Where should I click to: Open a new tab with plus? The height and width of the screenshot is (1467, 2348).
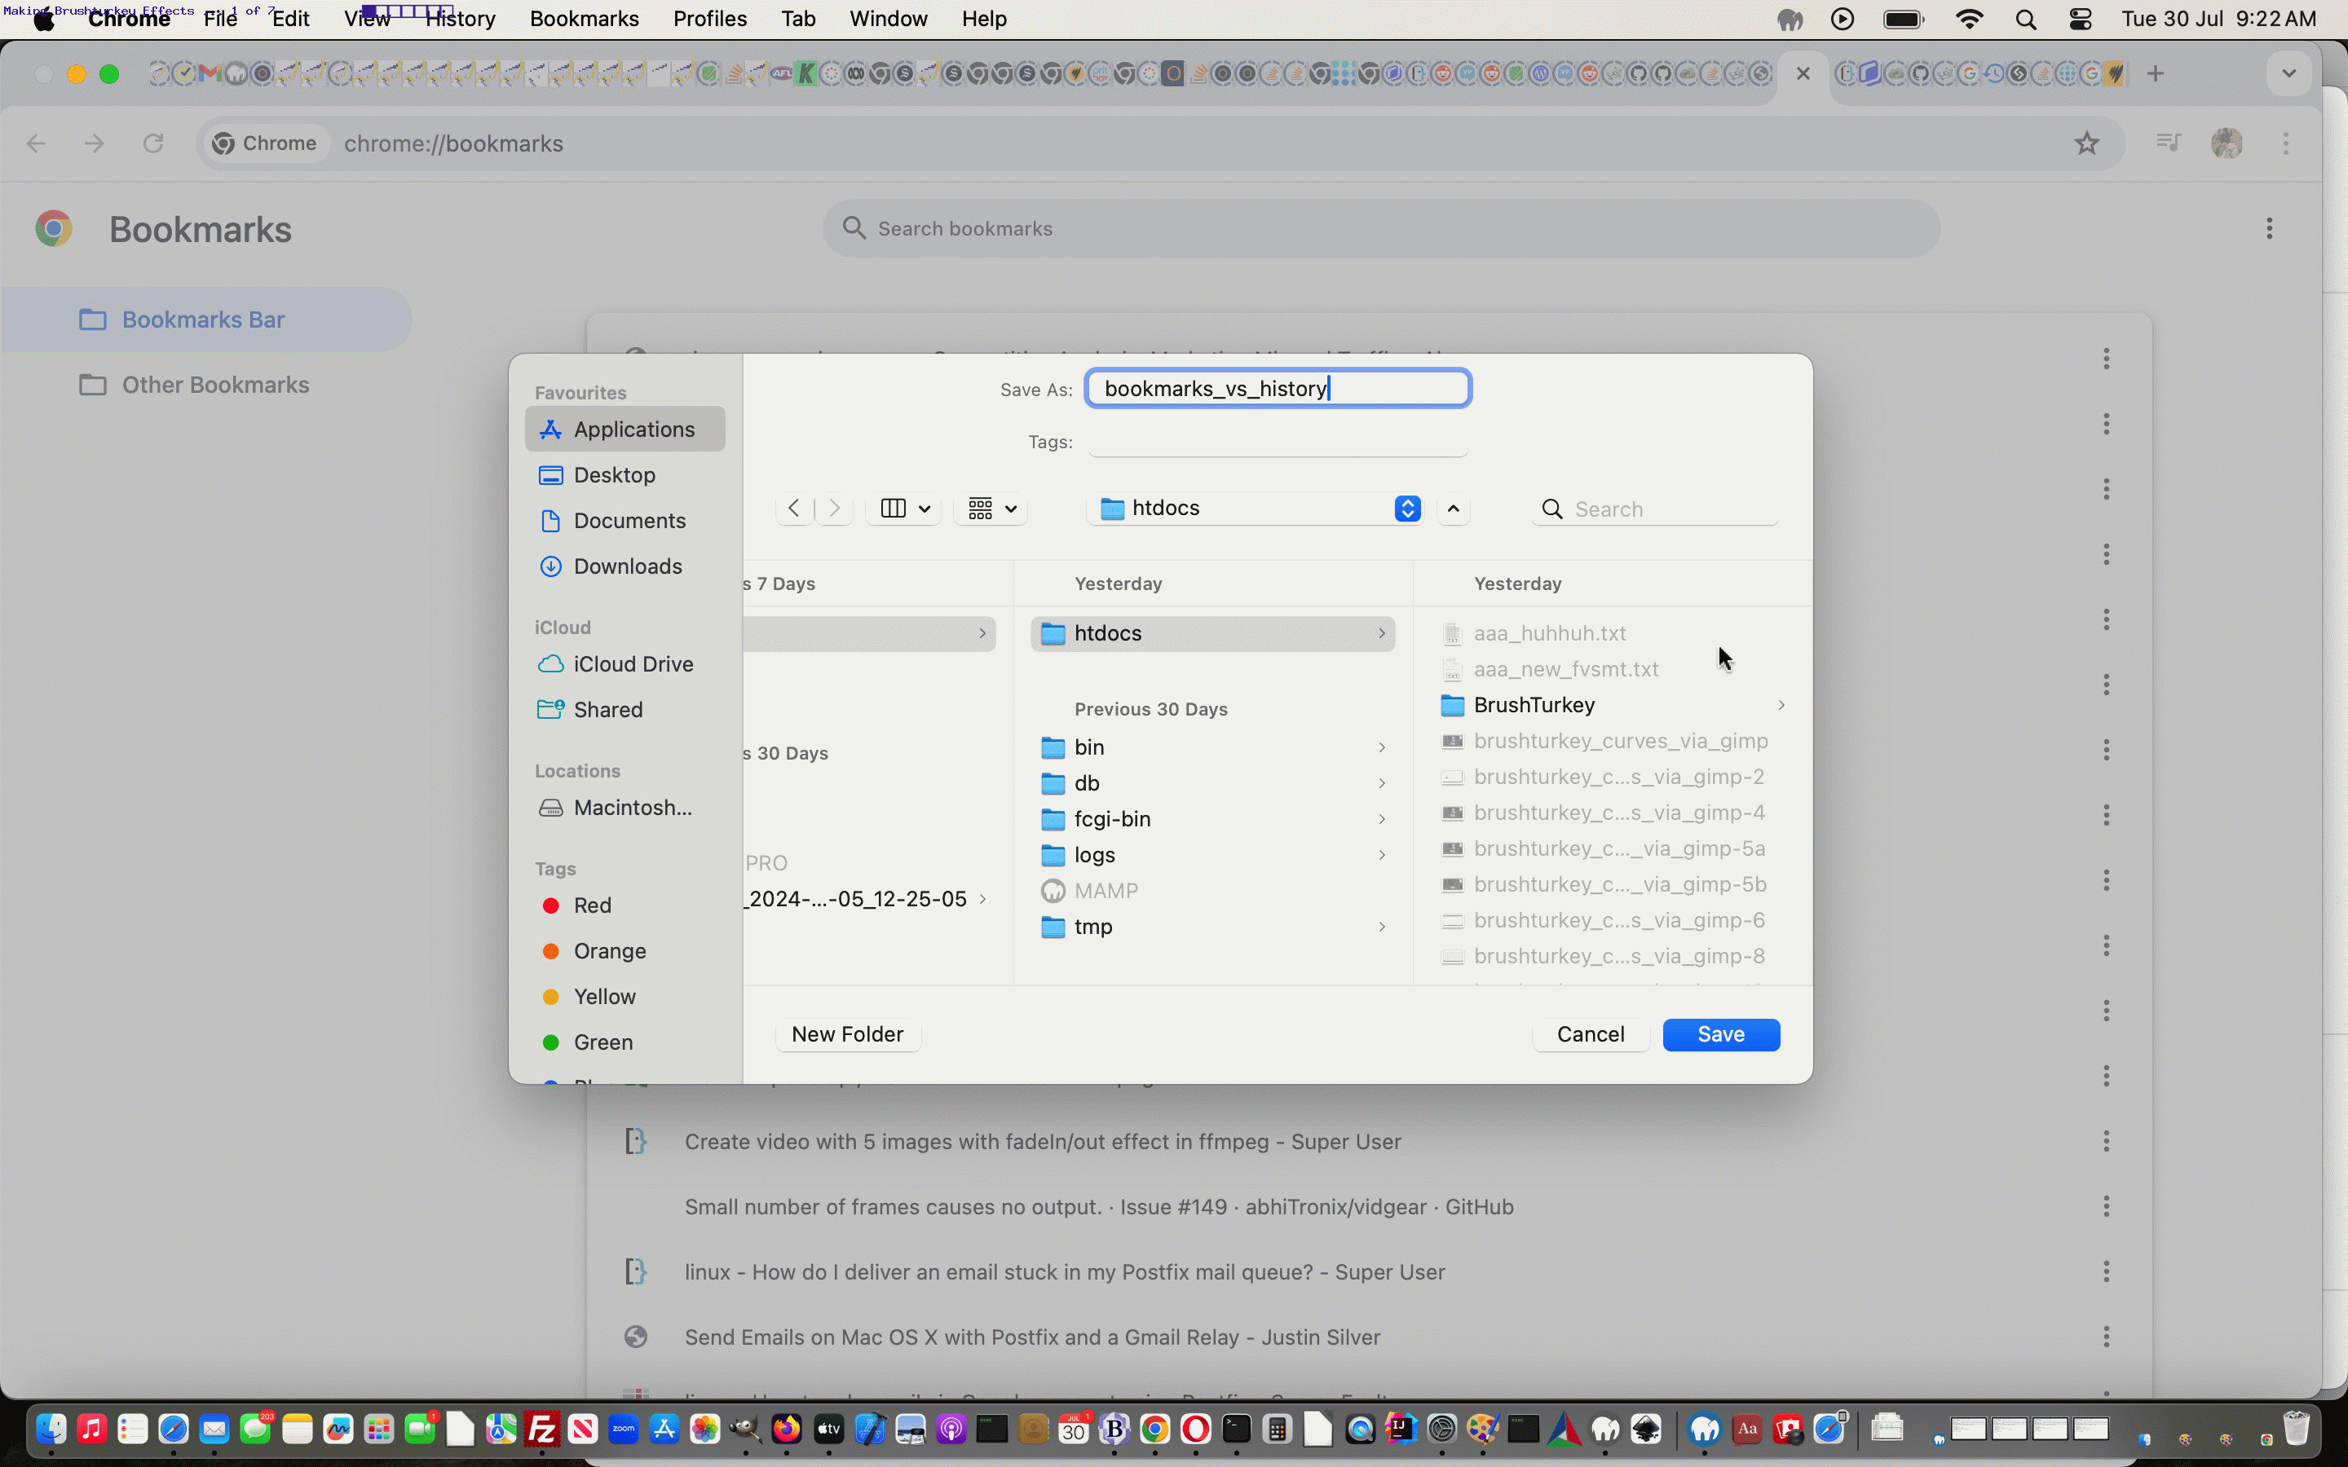pyautogui.click(x=2155, y=73)
